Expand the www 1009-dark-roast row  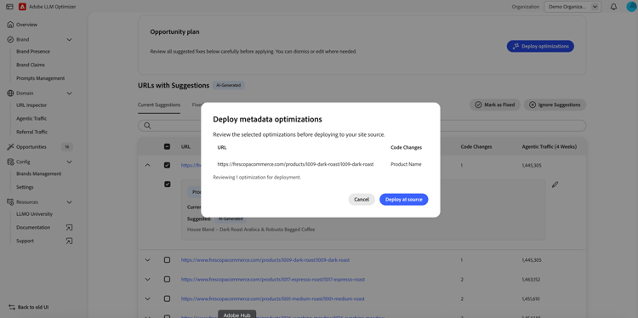[148, 260]
